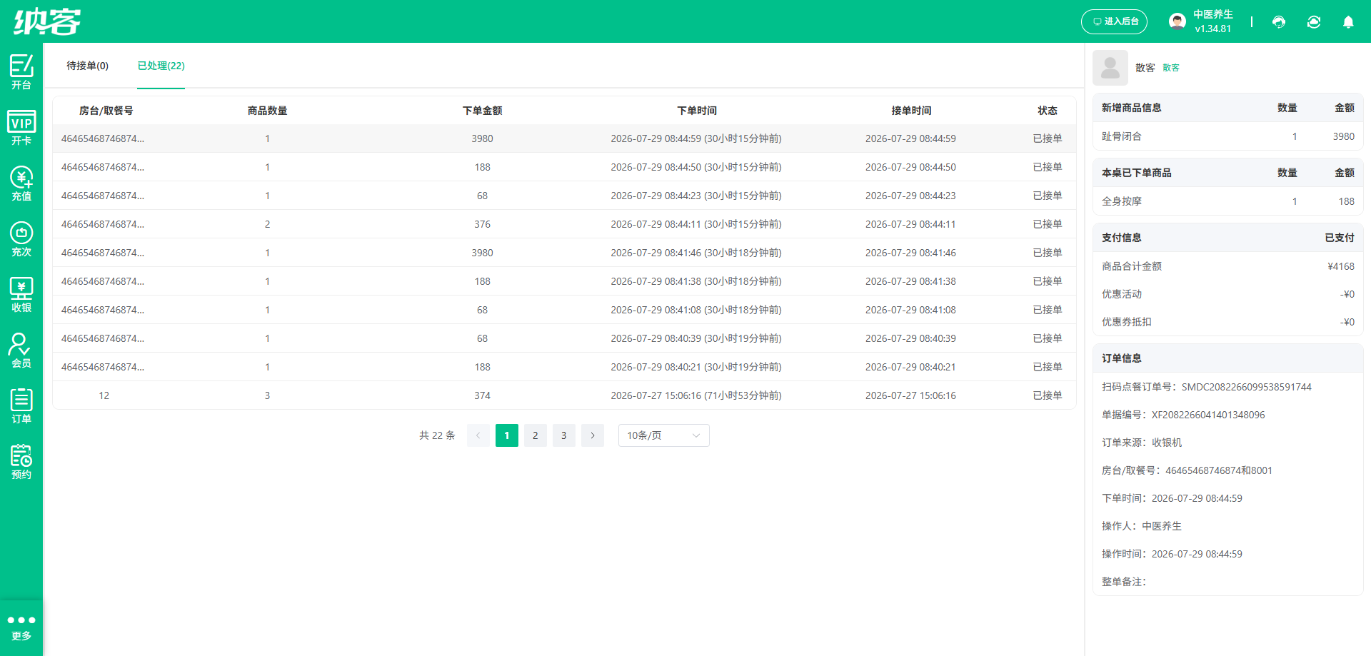Go to the next page arrow

(593, 435)
